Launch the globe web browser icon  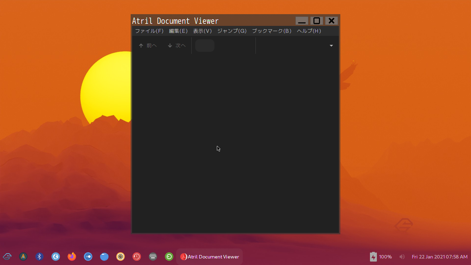[56, 256]
